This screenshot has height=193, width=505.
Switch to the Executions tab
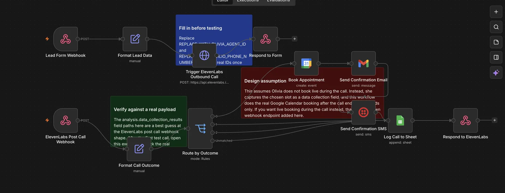(248, 1)
